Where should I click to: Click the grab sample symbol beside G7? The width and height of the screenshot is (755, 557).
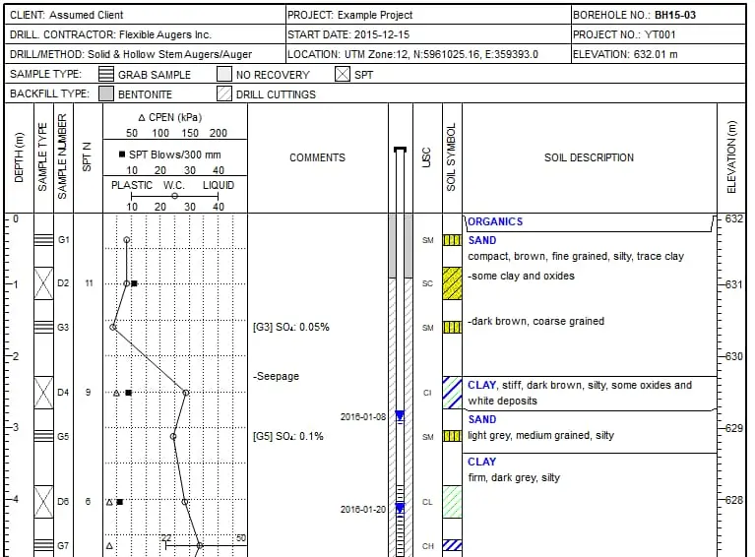[44, 545]
